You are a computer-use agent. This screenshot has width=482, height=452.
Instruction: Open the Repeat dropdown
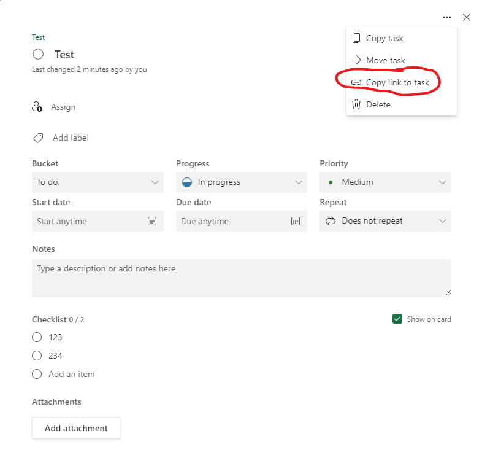coord(386,221)
